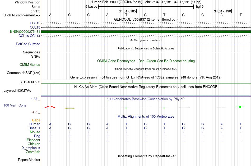Image resolution: width=251 pixels, height=166 pixels.
Task: Select the Dog species row label
Action: pos(37,136)
